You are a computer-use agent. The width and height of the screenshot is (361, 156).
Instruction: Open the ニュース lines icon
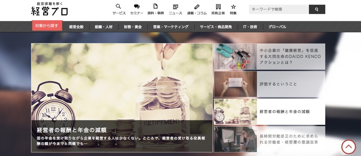(x=175, y=6)
